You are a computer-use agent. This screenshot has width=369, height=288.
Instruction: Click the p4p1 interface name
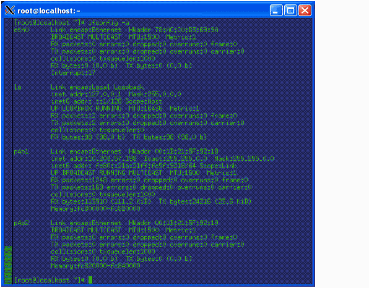tap(21, 151)
